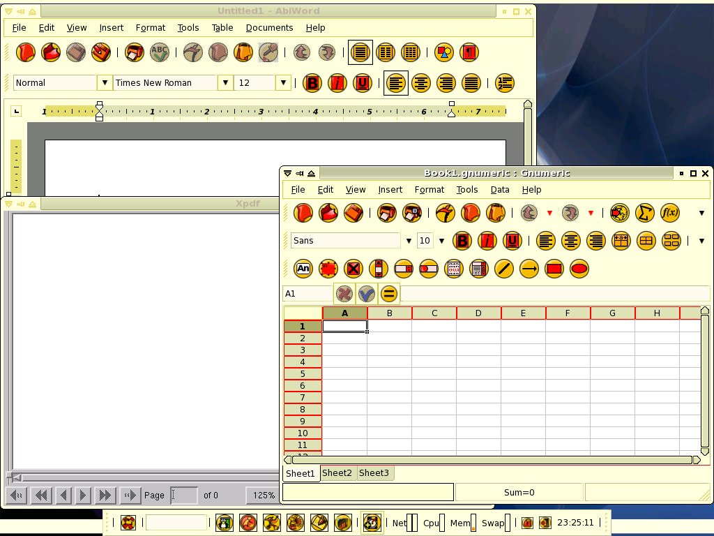714x536 pixels.
Task: Click the checkbox object icon in Gnumeric
Action: pos(354,269)
